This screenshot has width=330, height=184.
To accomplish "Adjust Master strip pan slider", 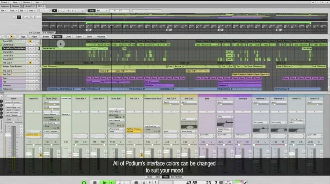I will 14,122.
